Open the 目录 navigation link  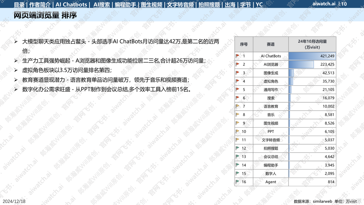tap(19, 5)
